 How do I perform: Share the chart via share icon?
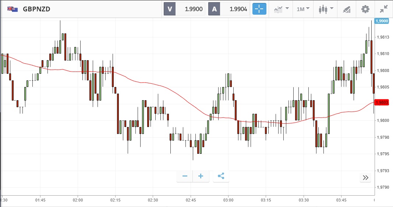221,176
